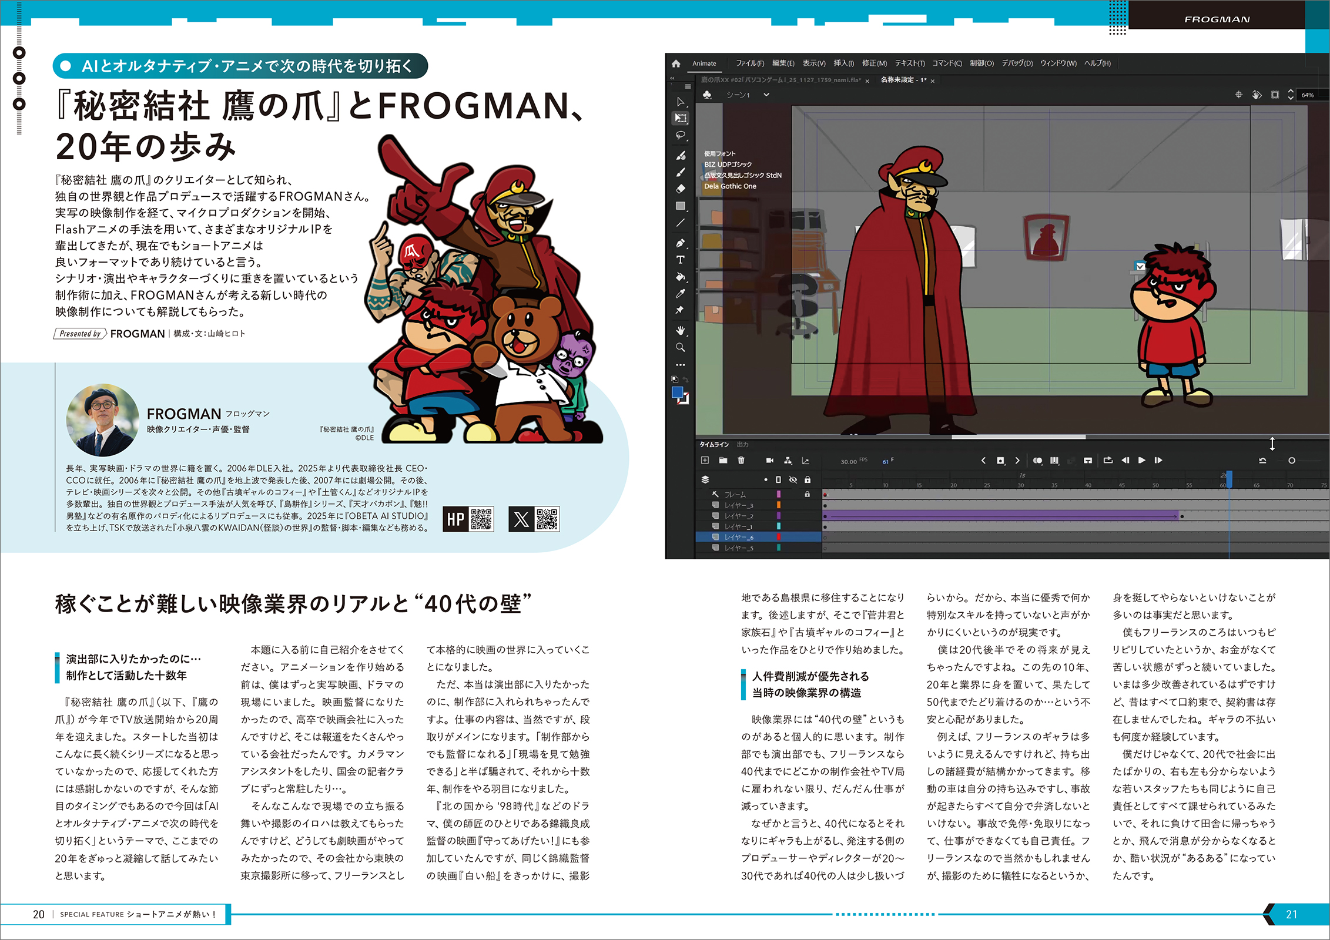Screen dimensions: 1330x940
Task: Select the Lasso tool
Action: point(680,135)
